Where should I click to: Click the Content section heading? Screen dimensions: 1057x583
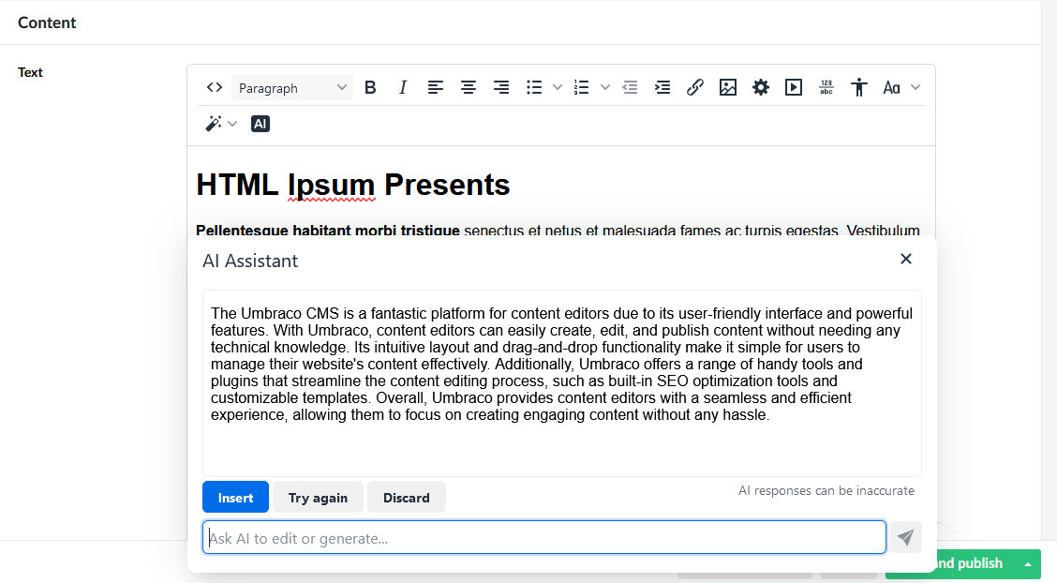coord(47,22)
